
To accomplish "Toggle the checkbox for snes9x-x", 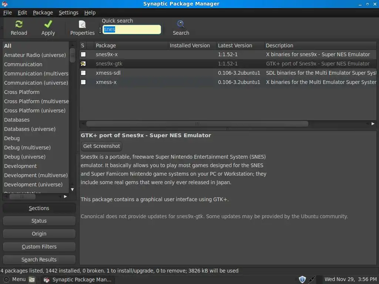I will pos(83,54).
